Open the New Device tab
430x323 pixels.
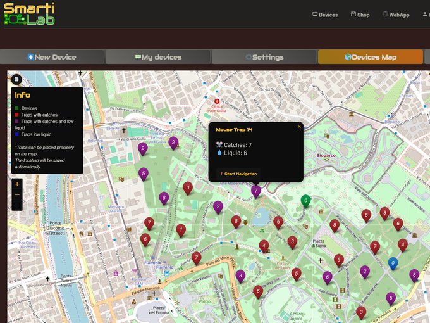click(x=52, y=57)
